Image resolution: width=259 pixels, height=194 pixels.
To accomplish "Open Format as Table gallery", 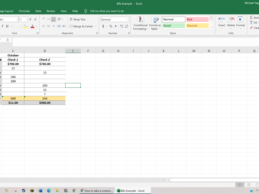I will click(x=155, y=23).
